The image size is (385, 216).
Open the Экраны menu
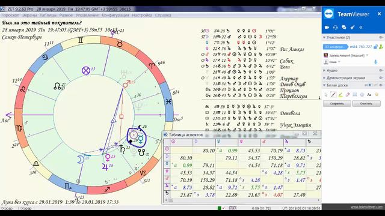pyautogui.click(x=29, y=15)
